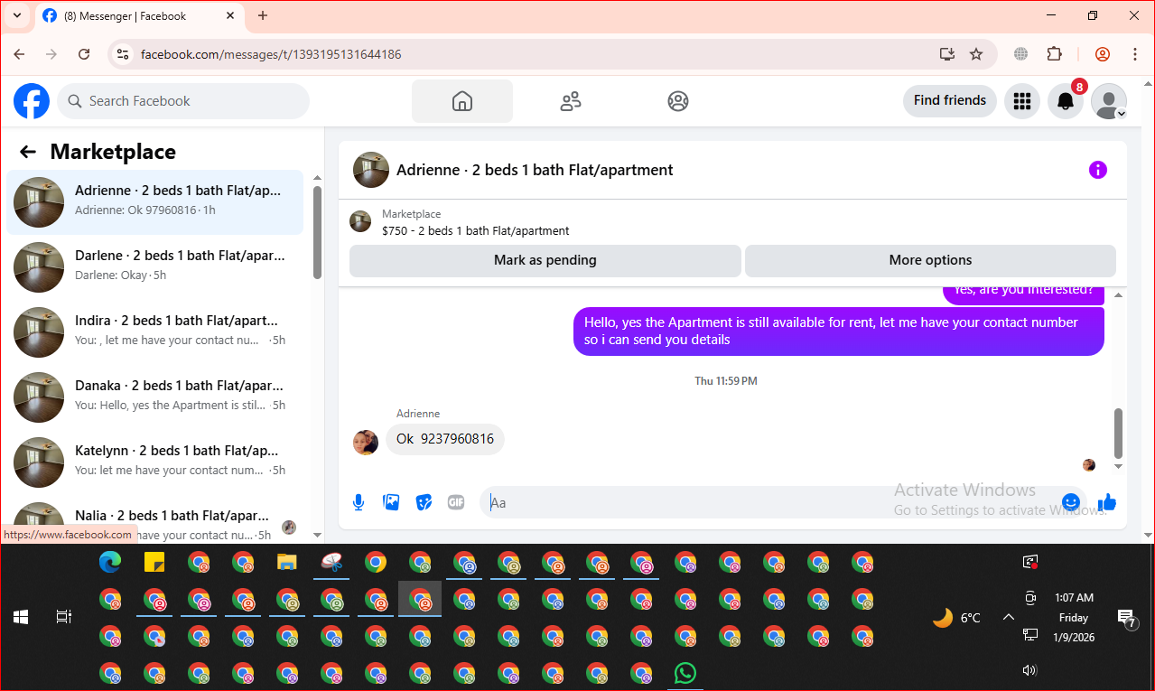Click the Mark as pending button

coord(545,260)
